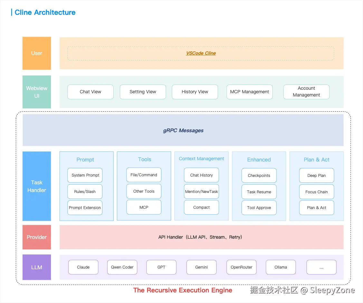363x303 pixels.
Task: Select the Tools section header
Action: pos(144,159)
